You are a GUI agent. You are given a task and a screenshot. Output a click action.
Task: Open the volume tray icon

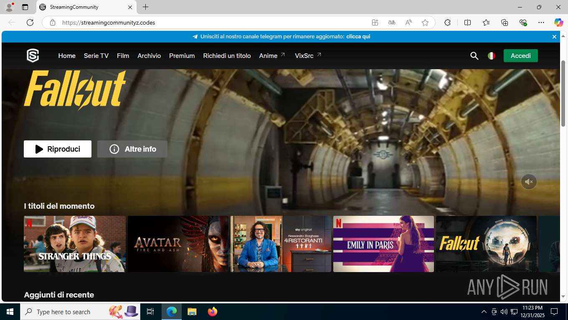[x=504, y=312]
